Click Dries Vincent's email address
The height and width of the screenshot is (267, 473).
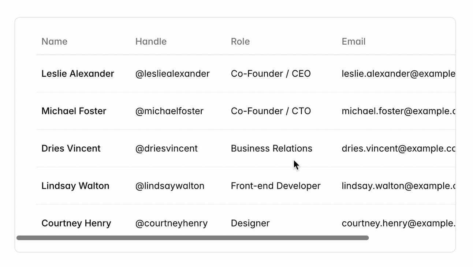(398, 148)
